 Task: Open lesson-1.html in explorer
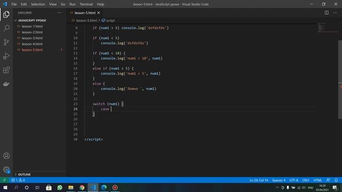tap(32, 26)
